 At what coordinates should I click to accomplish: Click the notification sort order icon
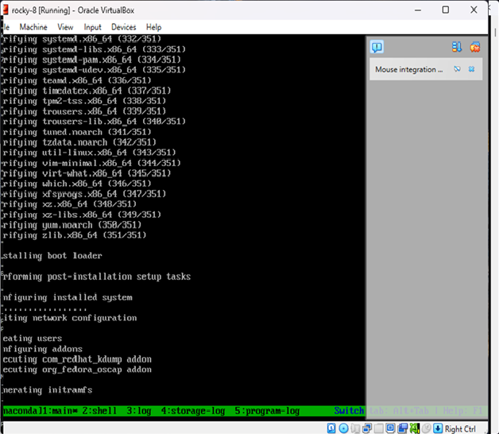(x=457, y=47)
